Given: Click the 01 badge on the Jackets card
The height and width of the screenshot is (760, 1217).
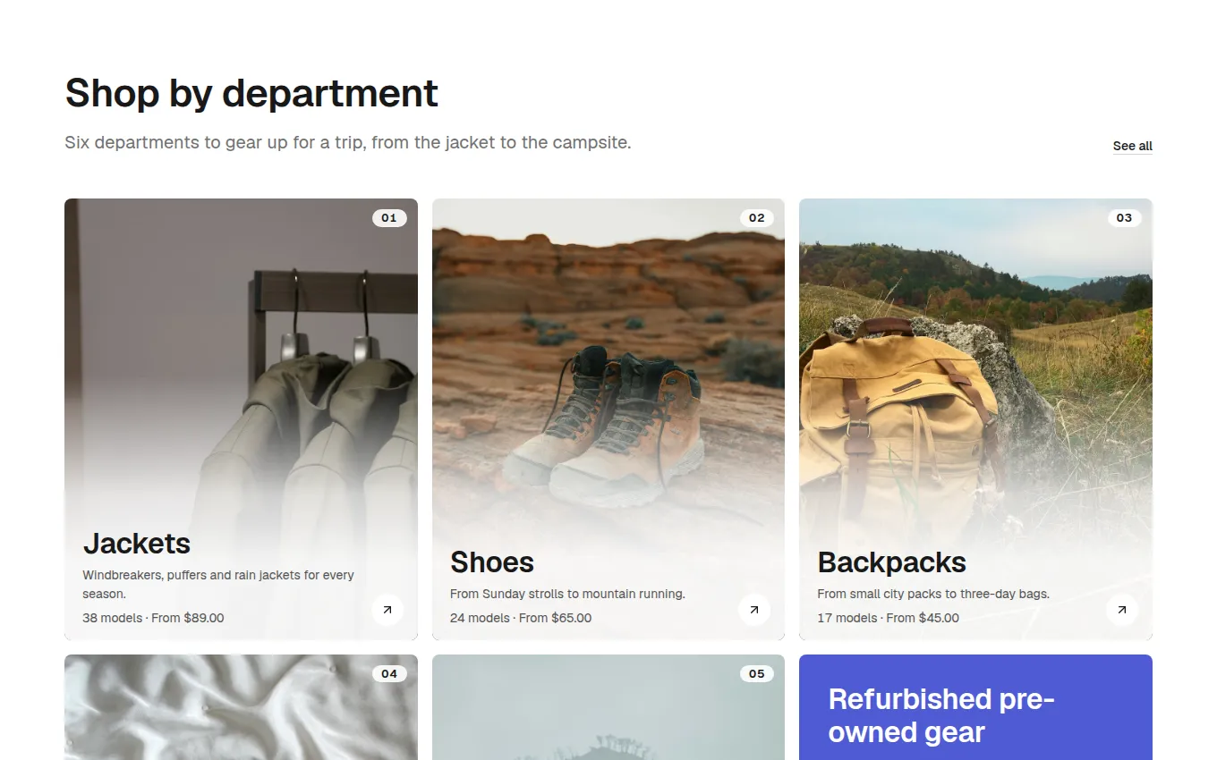Looking at the screenshot, I should [x=389, y=218].
